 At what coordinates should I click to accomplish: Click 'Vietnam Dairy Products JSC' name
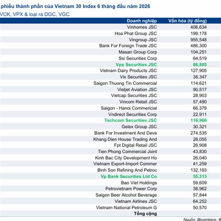(129, 71)
